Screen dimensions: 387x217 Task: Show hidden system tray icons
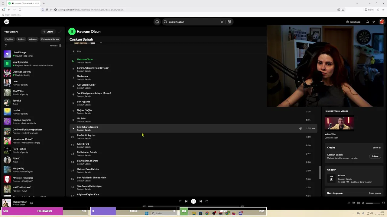click(354, 213)
